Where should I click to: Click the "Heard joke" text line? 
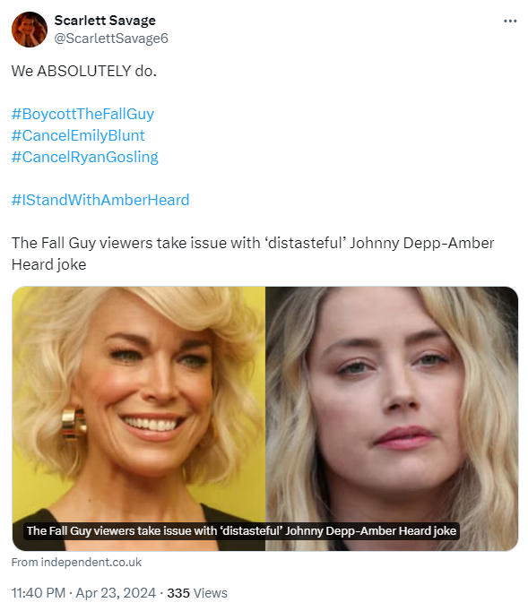pyautogui.click(x=48, y=264)
